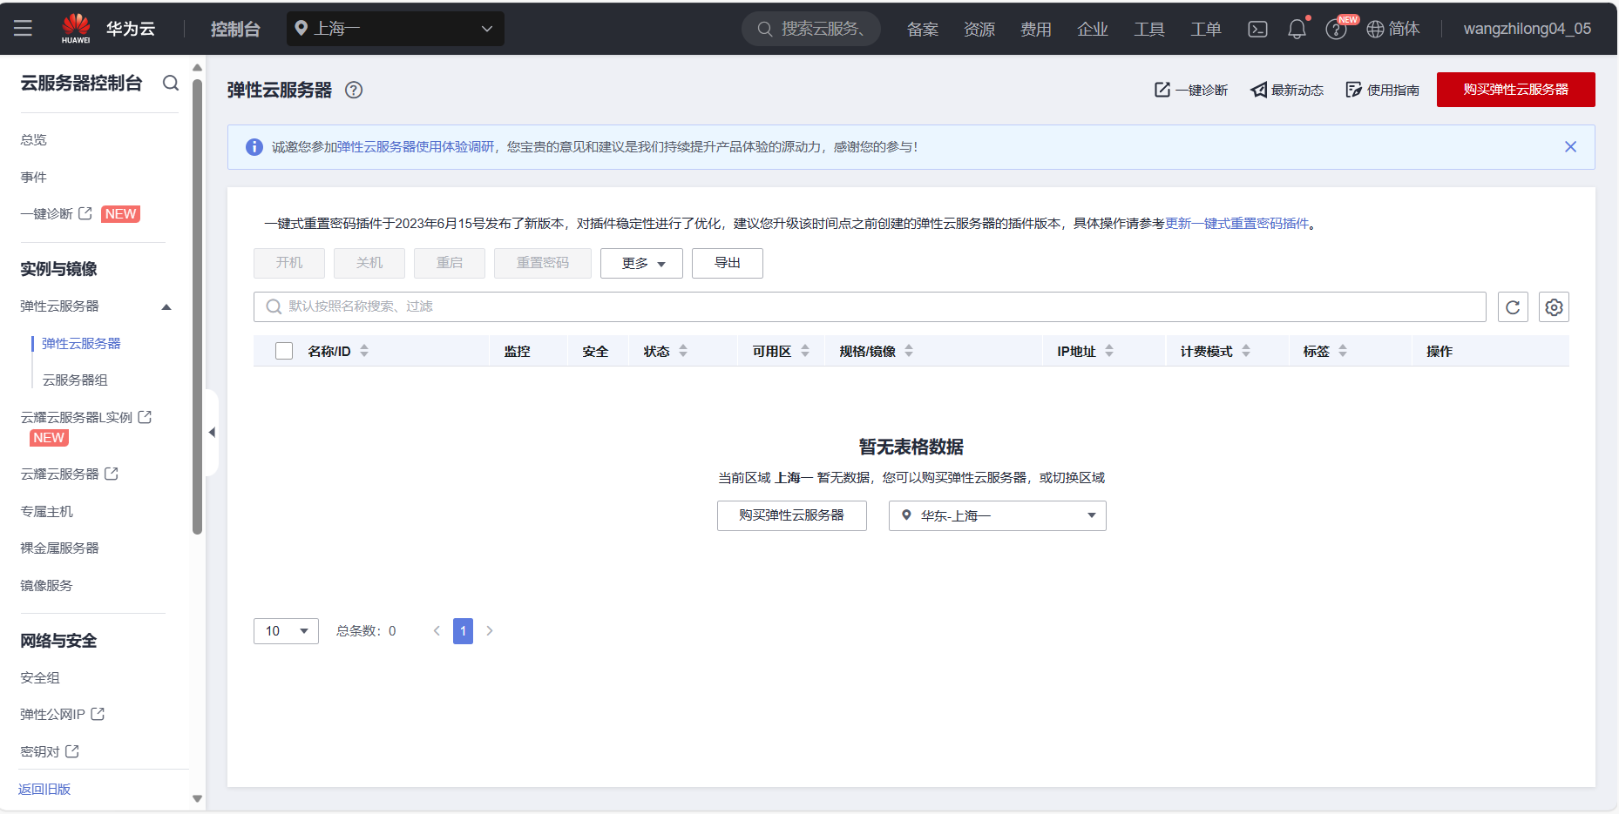Select all rows with the header checkbox
Image resolution: width=1619 pixels, height=814 pixels.
[x=283, y=350]
